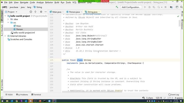
Task: Collapse the src folder
Action: 8,23
